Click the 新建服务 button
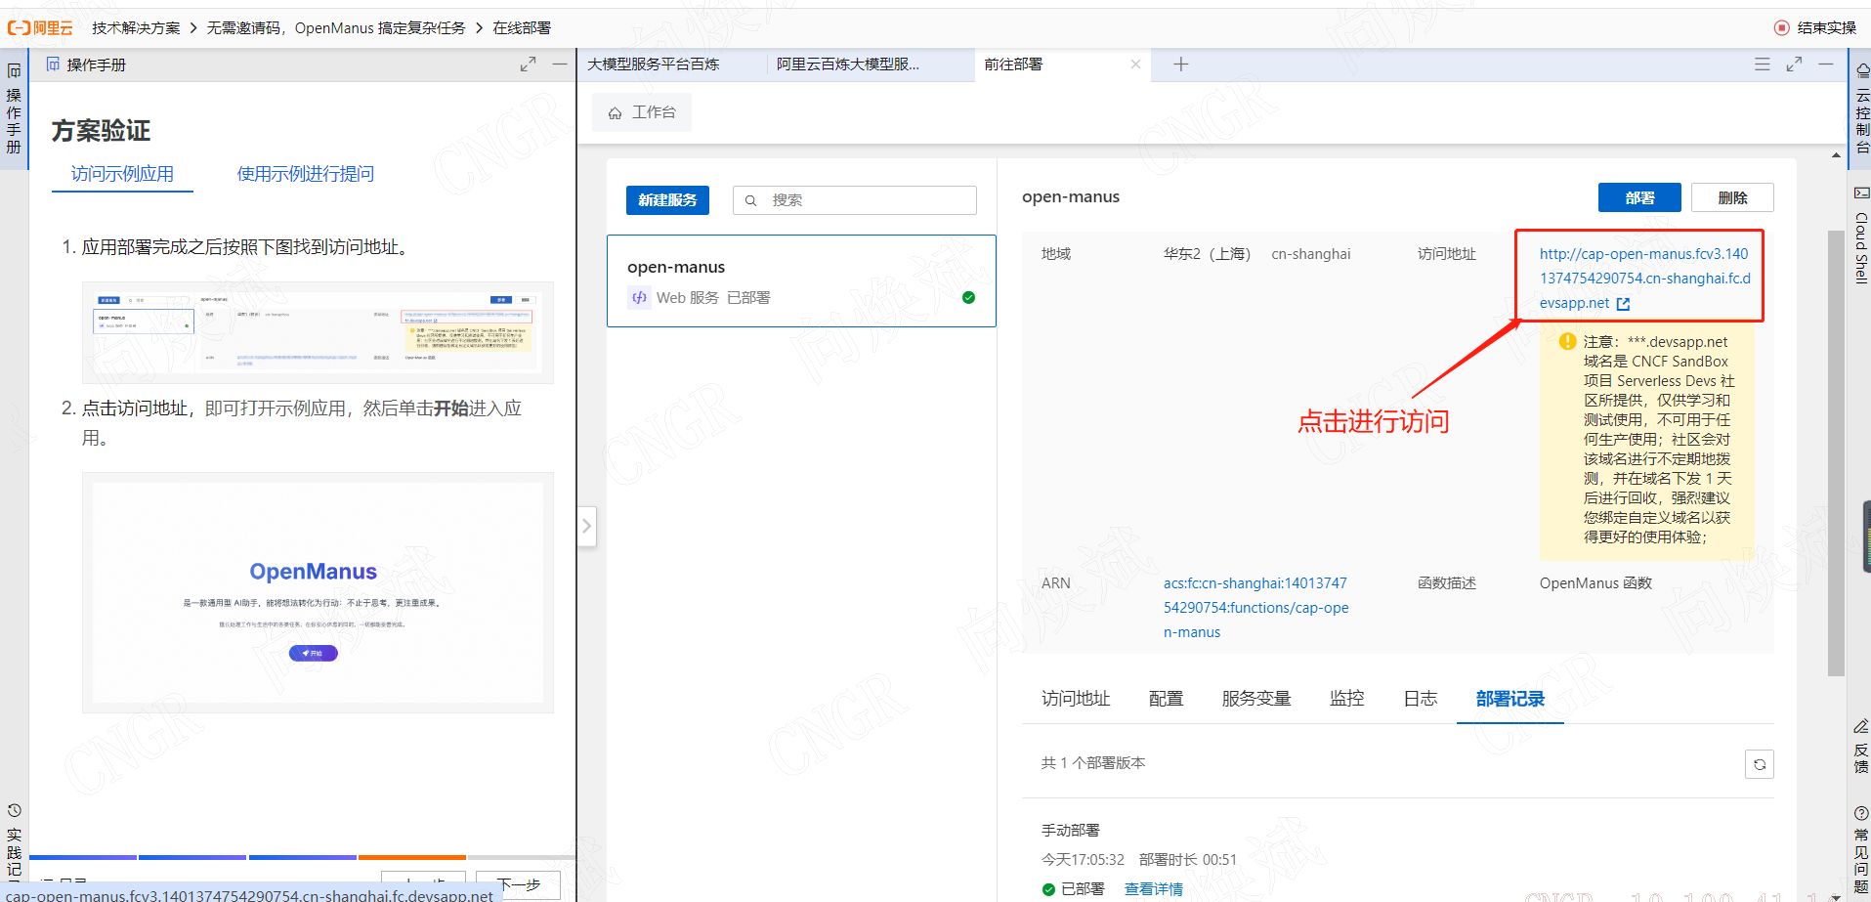 click(667, 200)
